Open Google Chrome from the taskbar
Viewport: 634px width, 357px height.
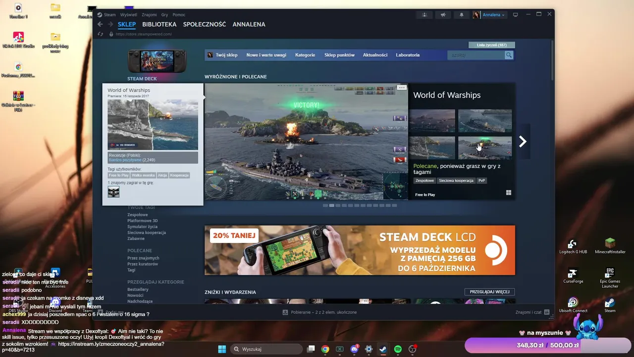tap(325, 349)
